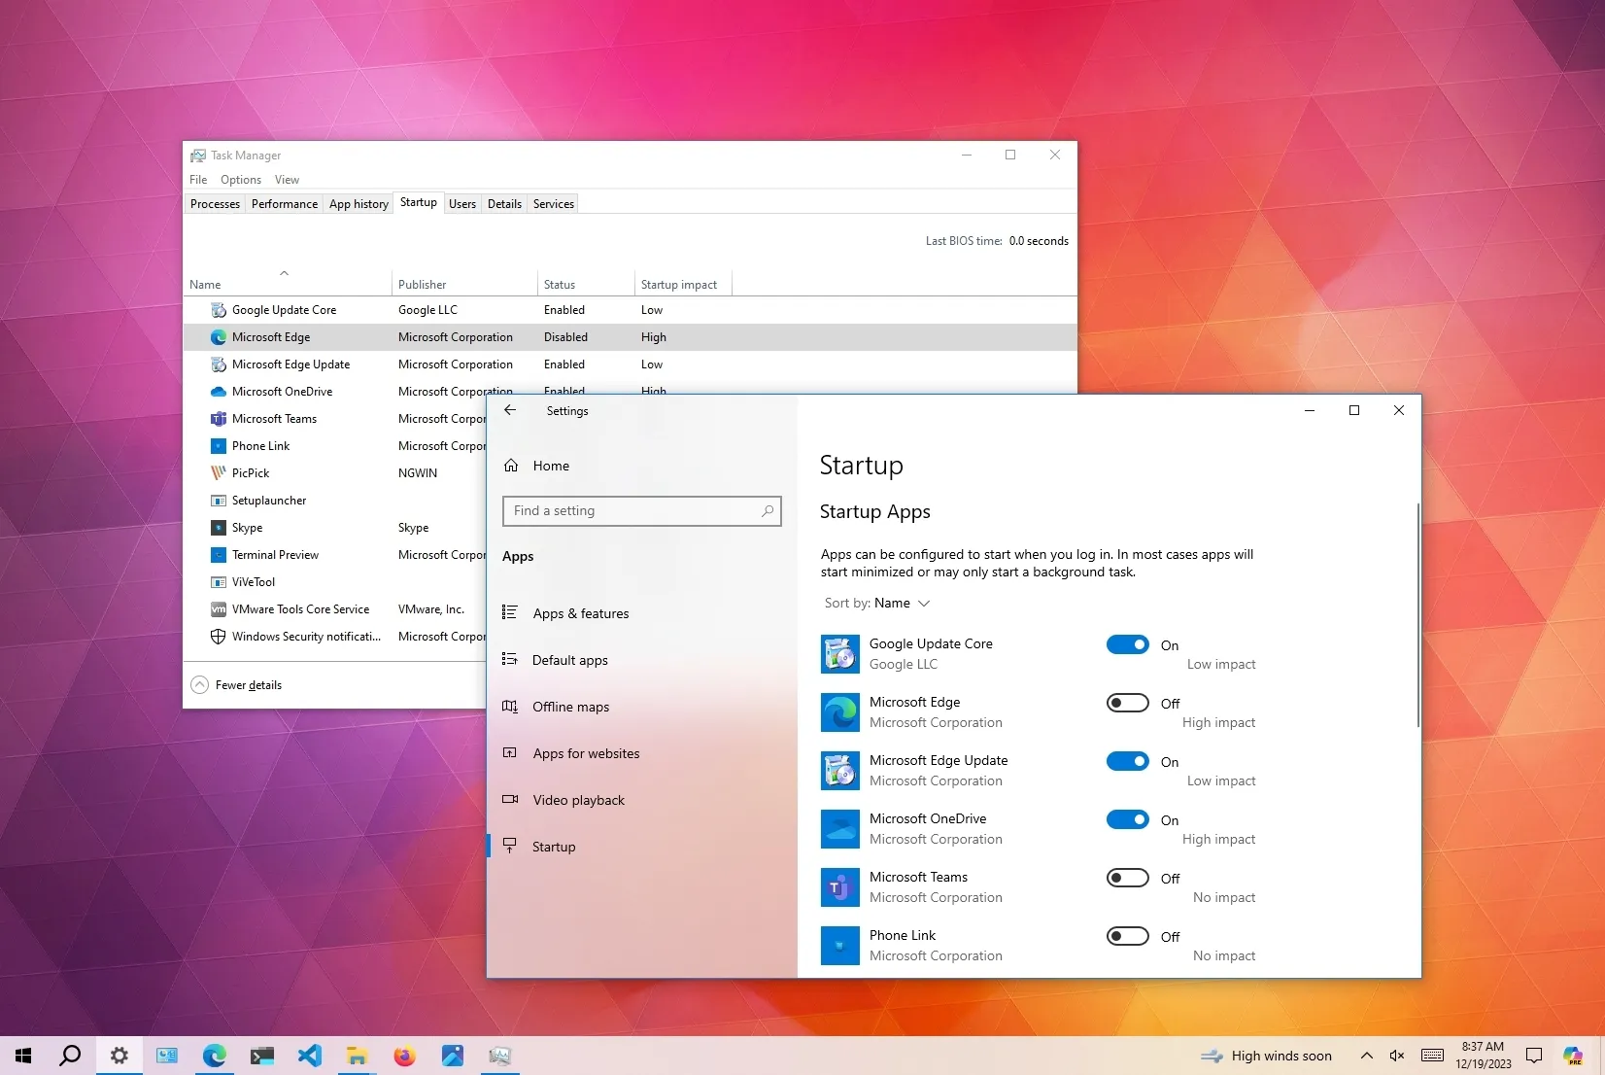The height and width of the screenshot is (1075, 1605).
Task: Open Firefox from taskbar
Action: (x=405, y=1056)
